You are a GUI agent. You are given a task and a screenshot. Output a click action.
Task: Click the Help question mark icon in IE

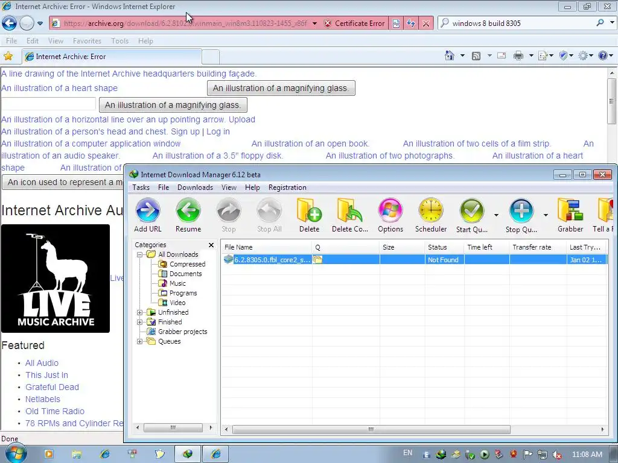click(x=603, y=55)
